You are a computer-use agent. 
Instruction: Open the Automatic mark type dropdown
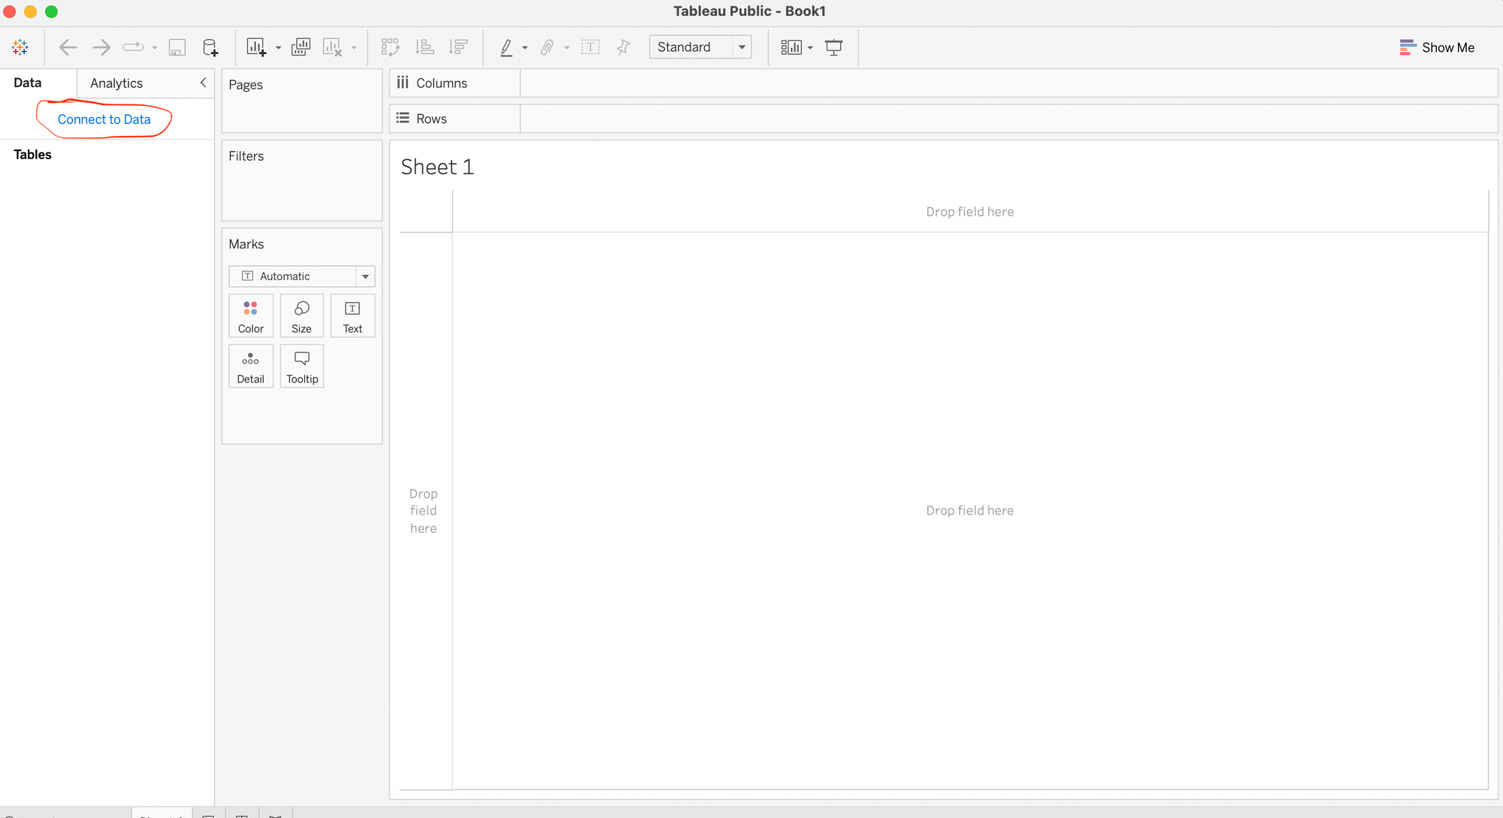(365, 276)
